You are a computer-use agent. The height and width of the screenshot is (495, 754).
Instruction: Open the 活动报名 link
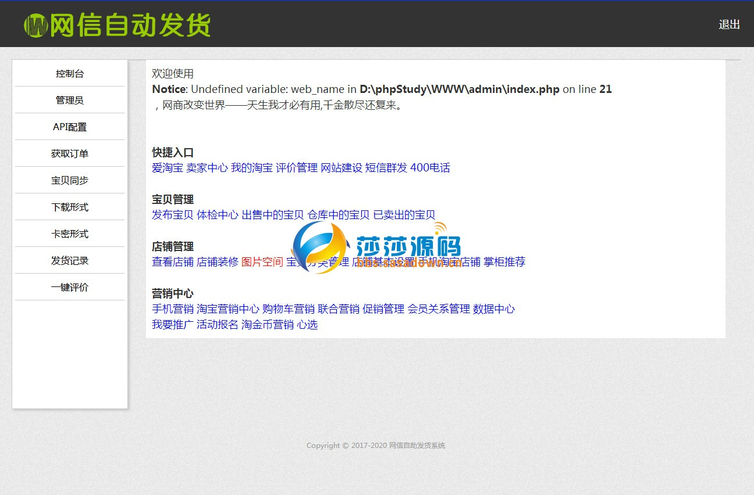[218, 325]
